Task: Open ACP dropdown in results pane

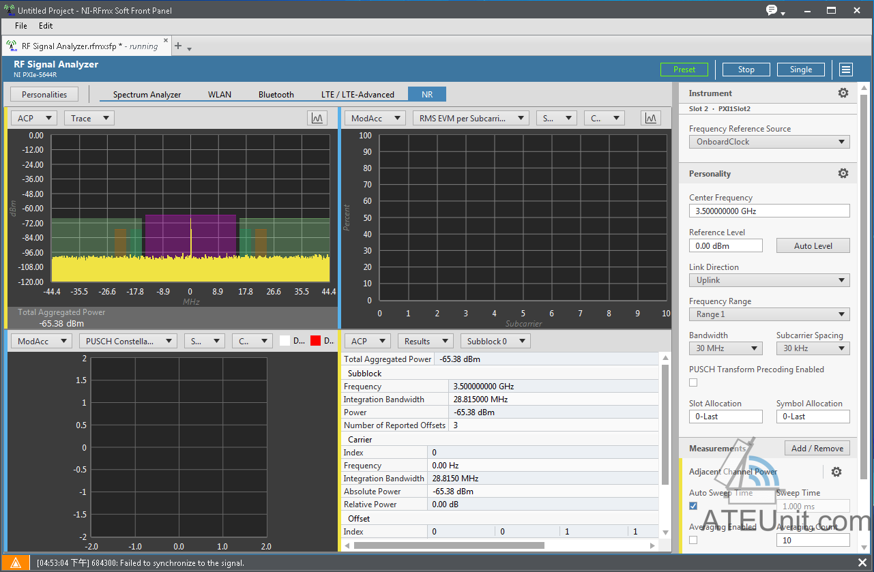Action: pos(368,341)
